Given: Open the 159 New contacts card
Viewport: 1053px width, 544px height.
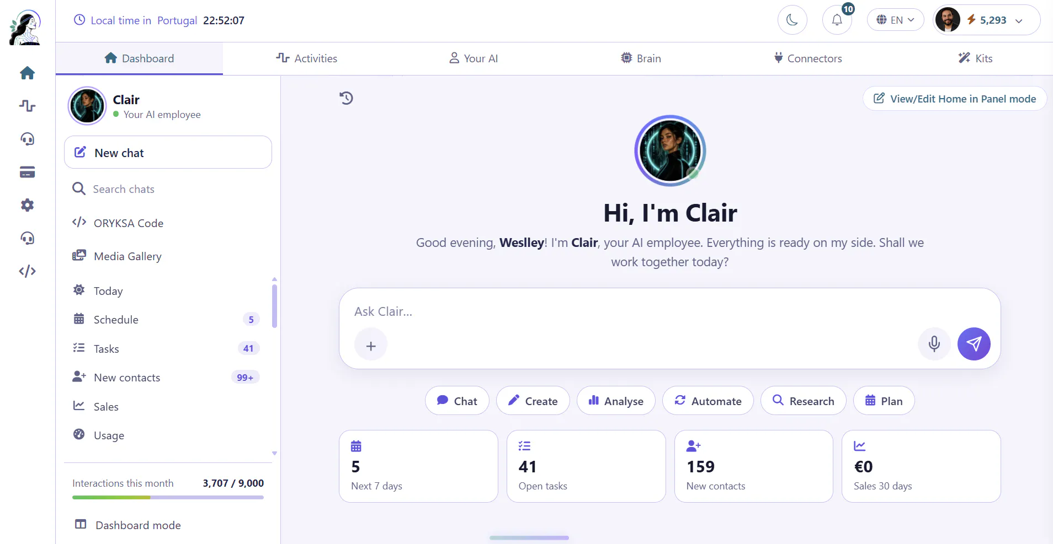Looking at the screenshot, I should click(x=753, y=466).
